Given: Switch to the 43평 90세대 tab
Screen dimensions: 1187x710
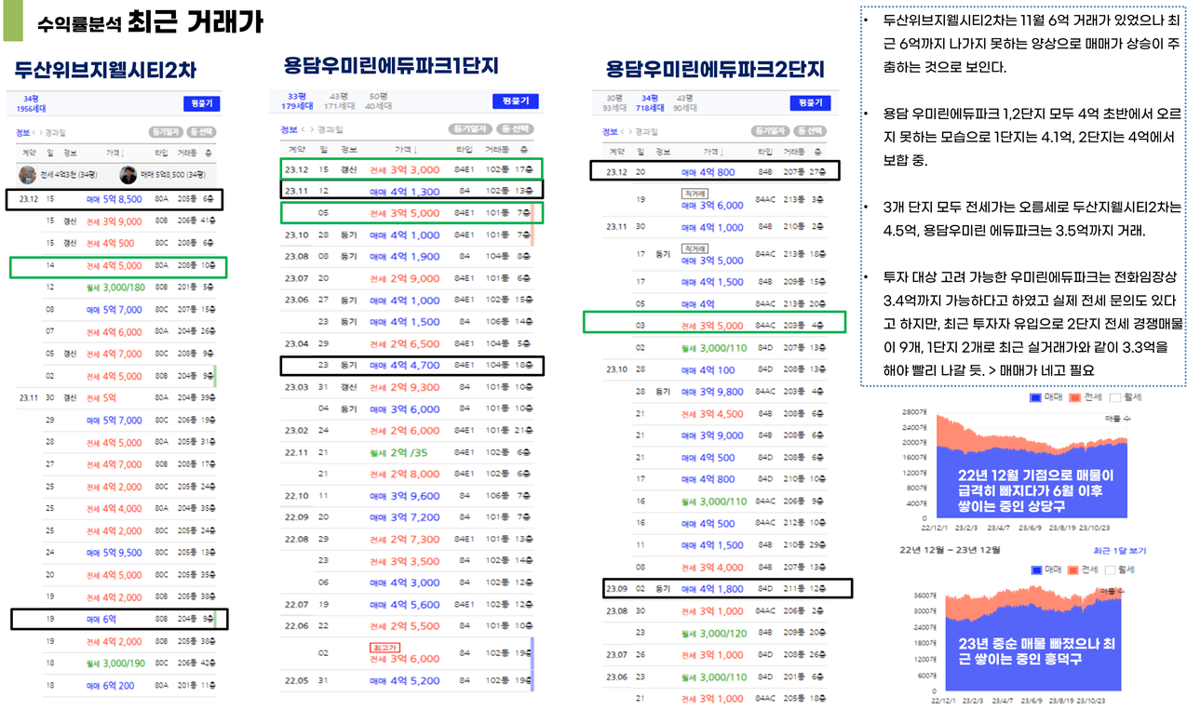Looking at the screenshot, I should tap(685, 102).
